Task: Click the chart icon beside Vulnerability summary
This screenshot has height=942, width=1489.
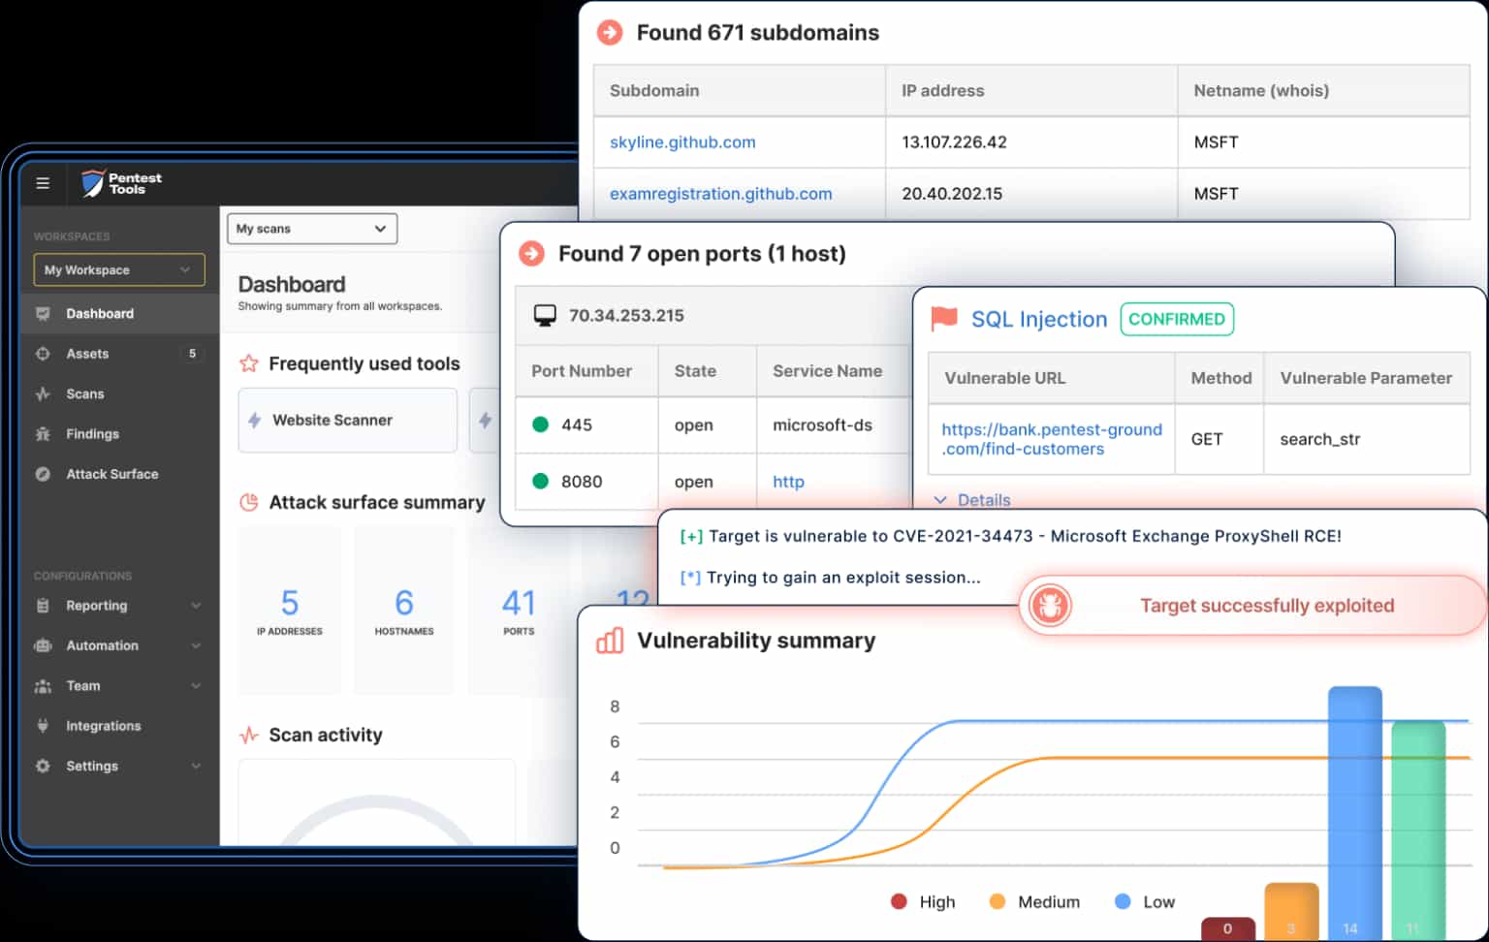Action: coord(609,641)
